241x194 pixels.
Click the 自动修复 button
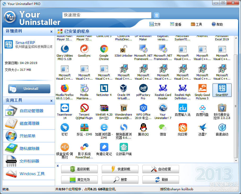tap(160, 169)
